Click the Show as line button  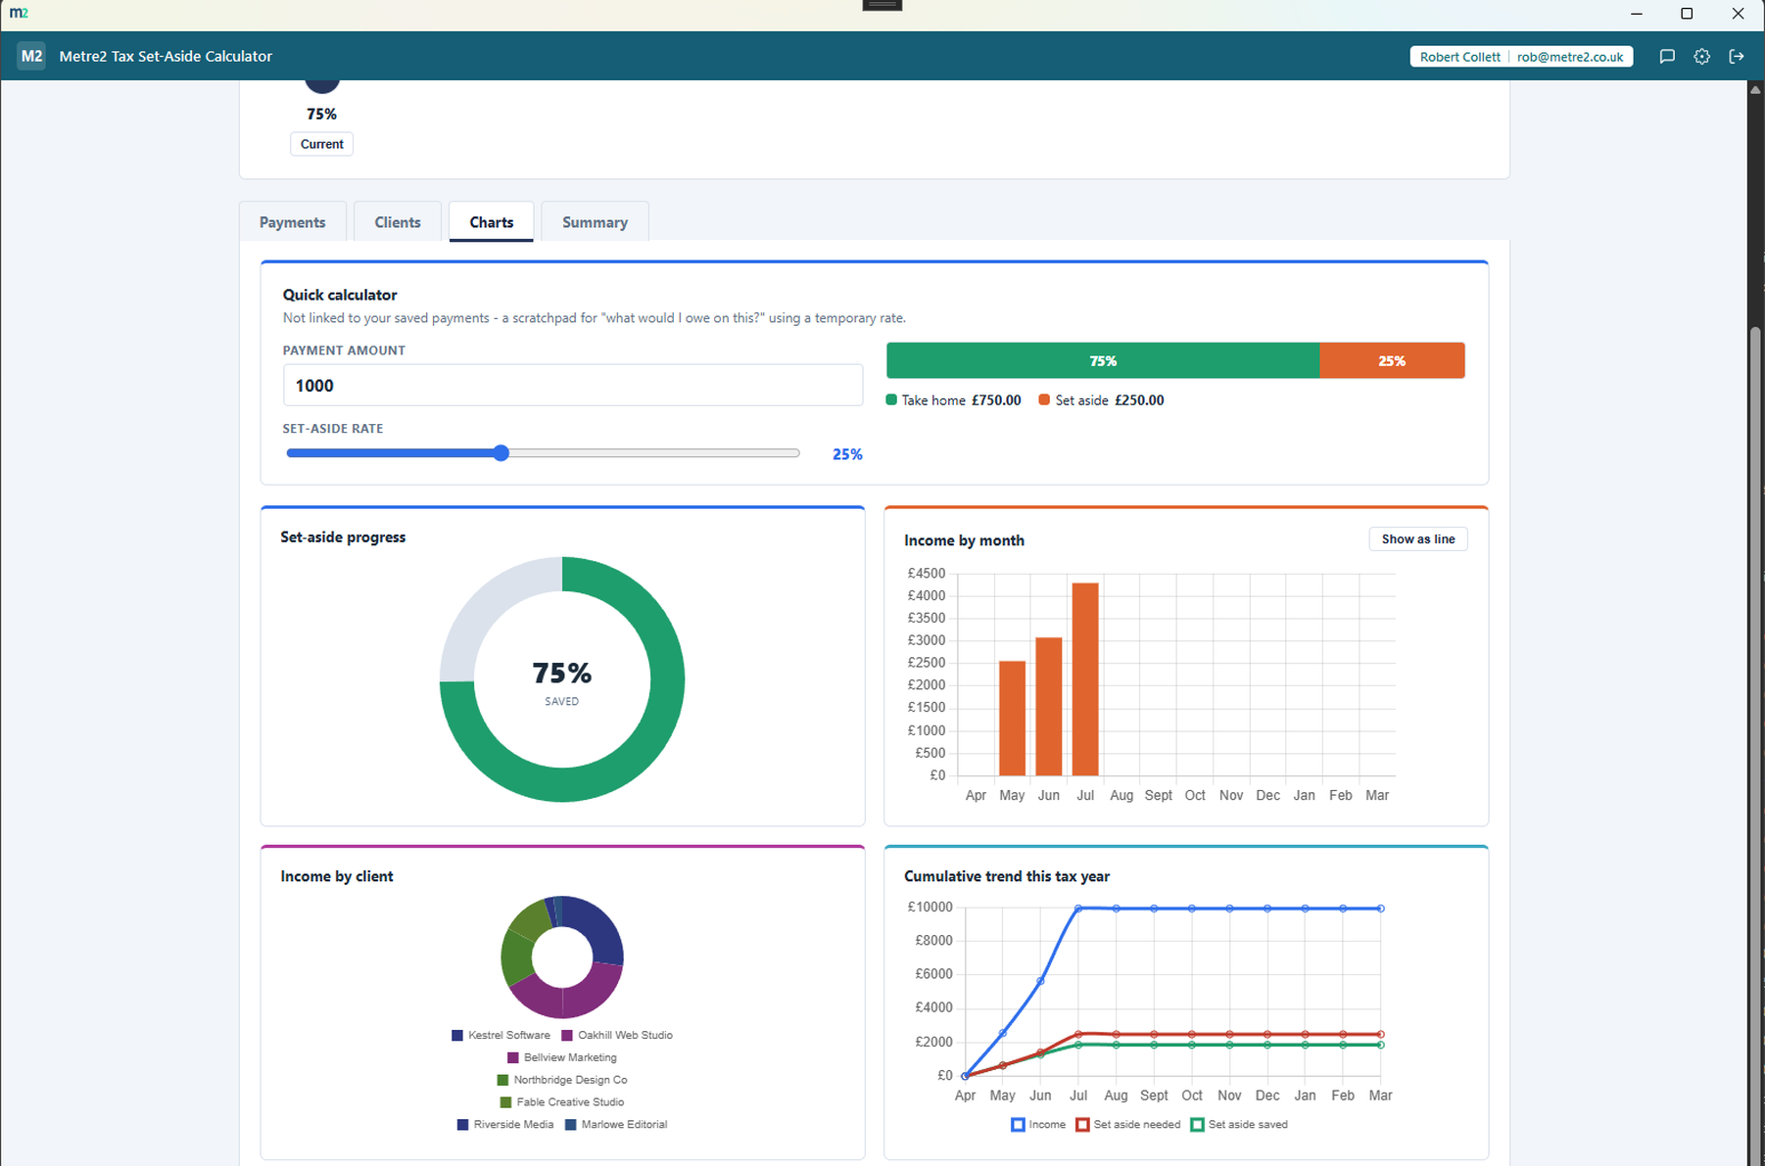coord(1418,539)
